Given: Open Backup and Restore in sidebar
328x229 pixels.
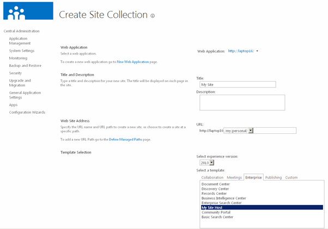Looking at the screenshot, I should click(25, 66).
